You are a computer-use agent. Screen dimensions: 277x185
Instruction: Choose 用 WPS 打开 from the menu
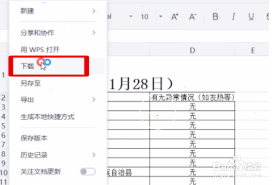[40, 50]
